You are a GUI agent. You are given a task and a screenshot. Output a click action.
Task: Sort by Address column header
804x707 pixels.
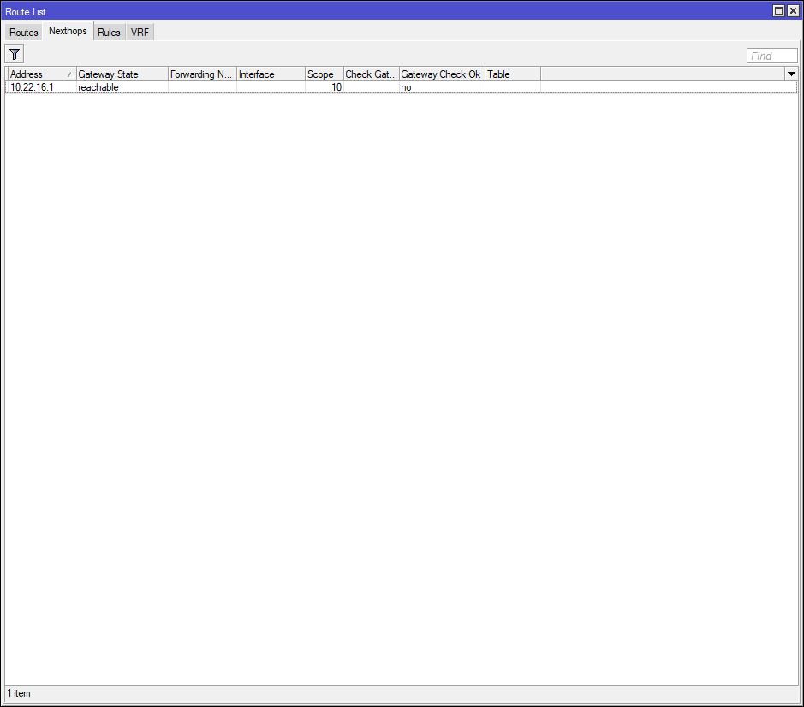41,74
